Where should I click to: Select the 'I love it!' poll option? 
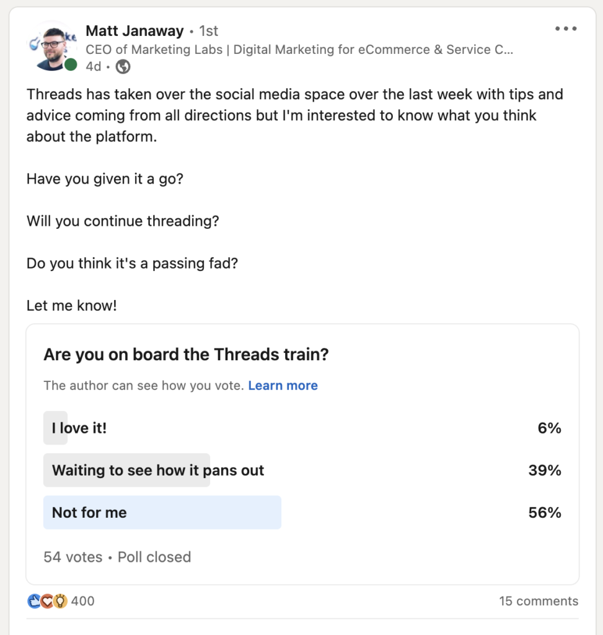[302, 428]
